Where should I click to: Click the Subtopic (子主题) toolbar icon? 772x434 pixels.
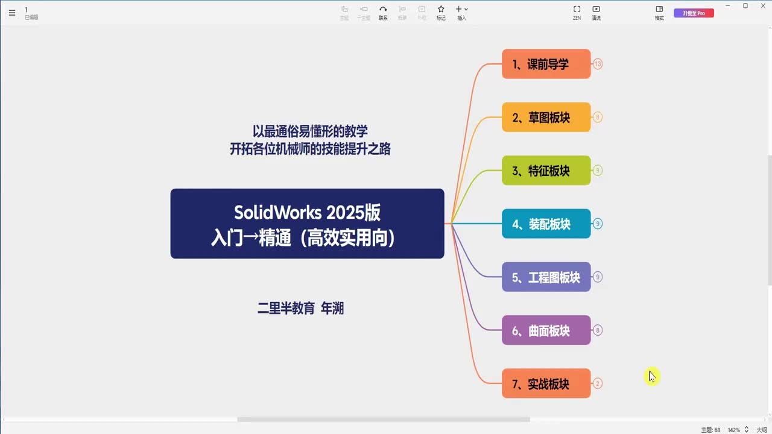(x=364, y=13)
